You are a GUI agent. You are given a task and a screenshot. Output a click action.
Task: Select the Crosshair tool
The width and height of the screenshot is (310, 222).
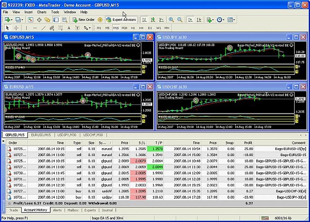click(x=16, y=28)
